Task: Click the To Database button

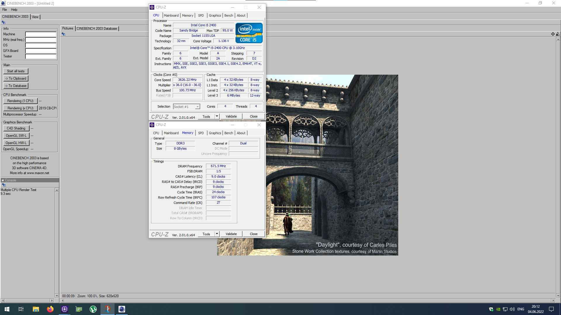Action: point(16,86)
